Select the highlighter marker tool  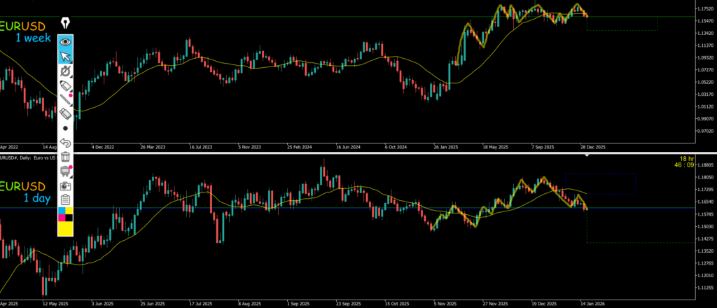(66, 85)
